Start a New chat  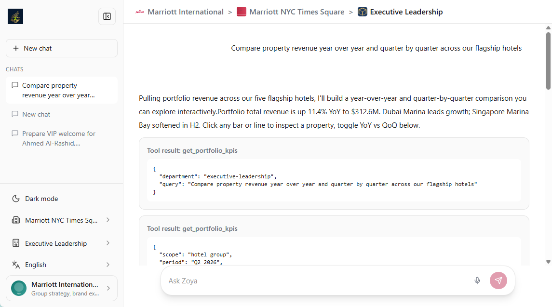[62, 48]
